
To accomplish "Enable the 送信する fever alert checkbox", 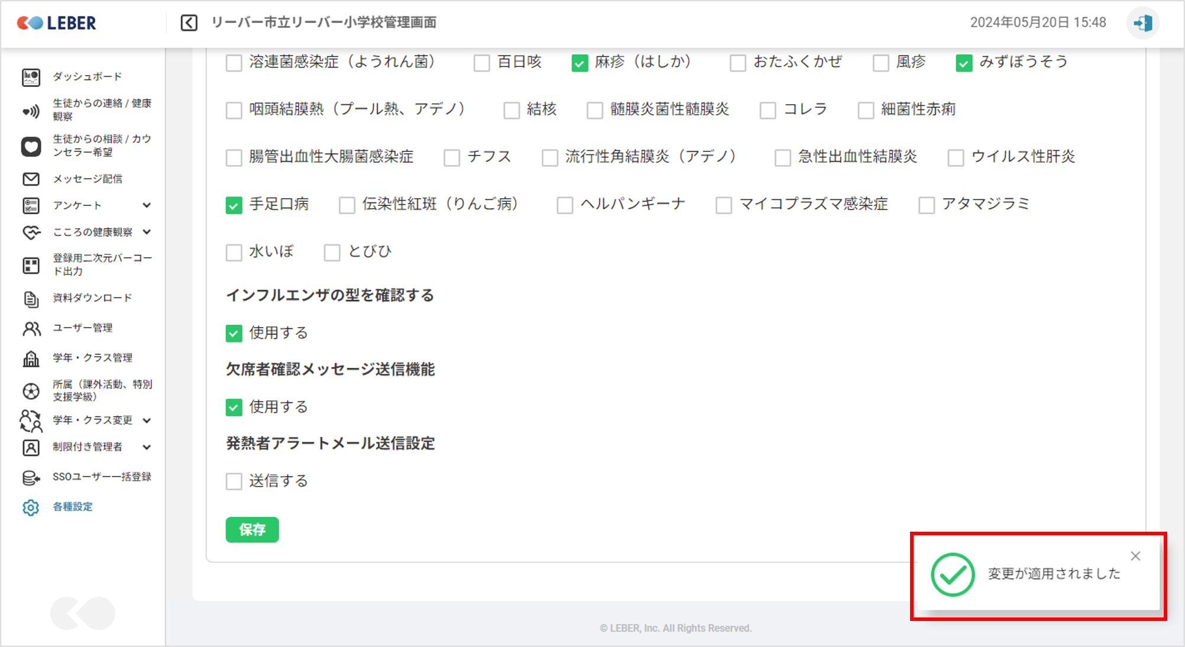I will pos(234,481).
